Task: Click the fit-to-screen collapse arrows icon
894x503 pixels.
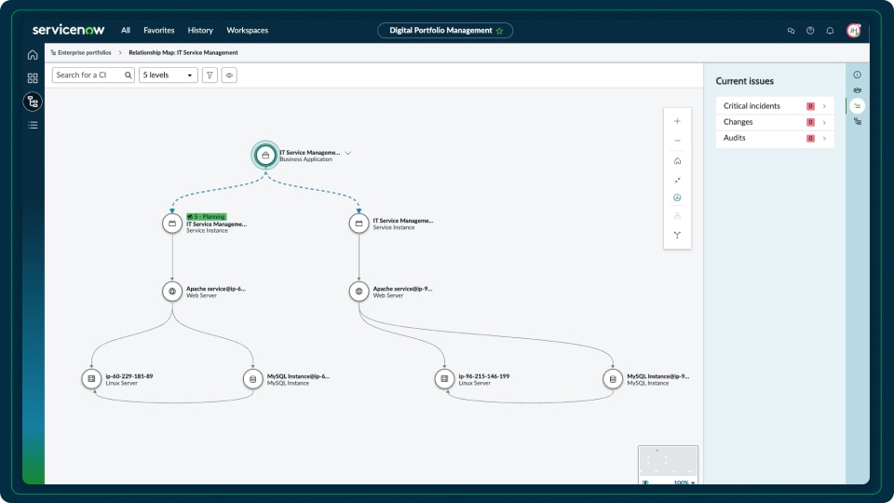Action: pos(677,180)
